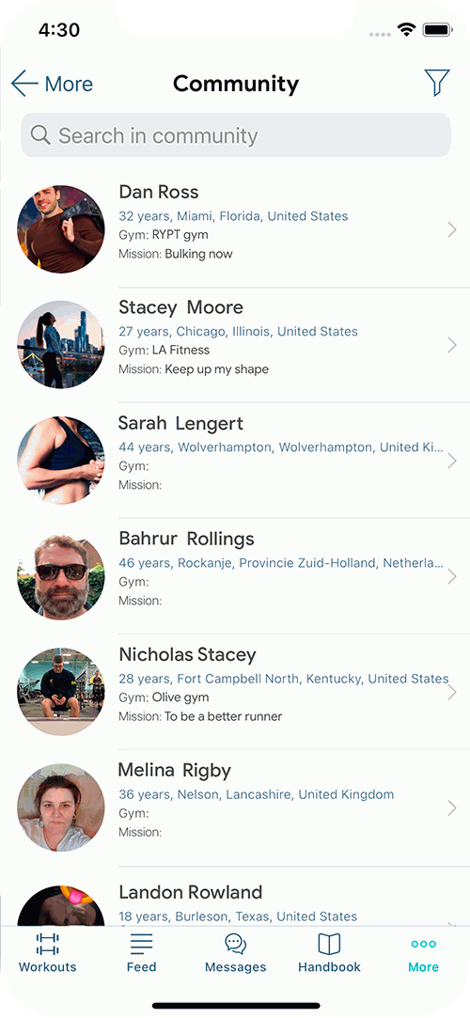
Task: Tap Dan Ross's profile photo
Action: 60,229
